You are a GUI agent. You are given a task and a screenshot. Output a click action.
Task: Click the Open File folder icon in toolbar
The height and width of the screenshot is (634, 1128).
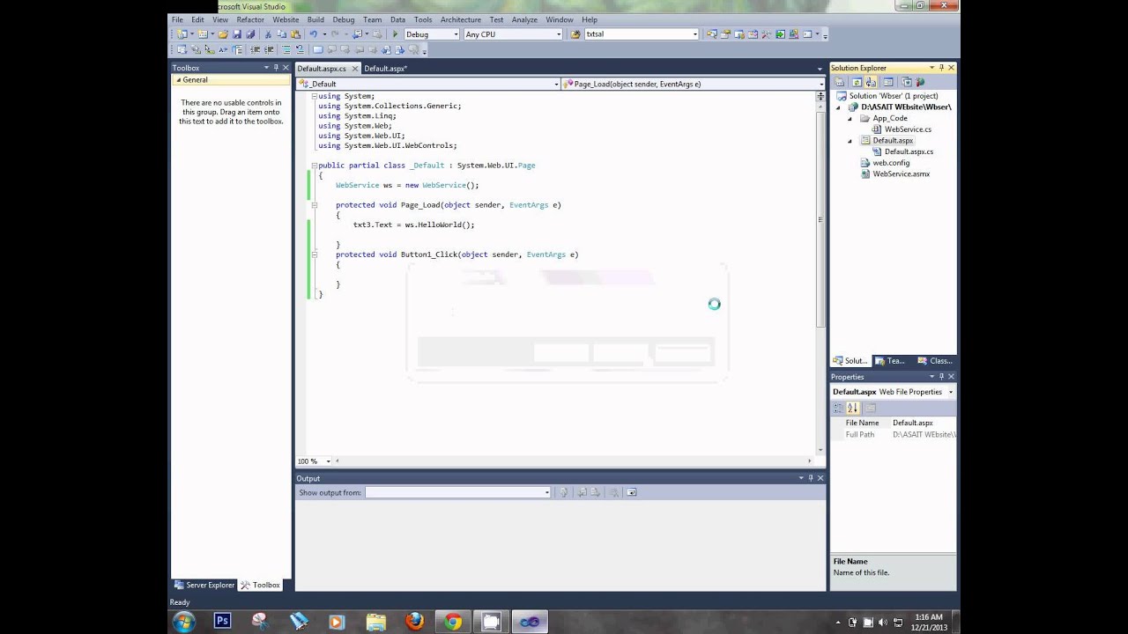(x=223, y=34)
